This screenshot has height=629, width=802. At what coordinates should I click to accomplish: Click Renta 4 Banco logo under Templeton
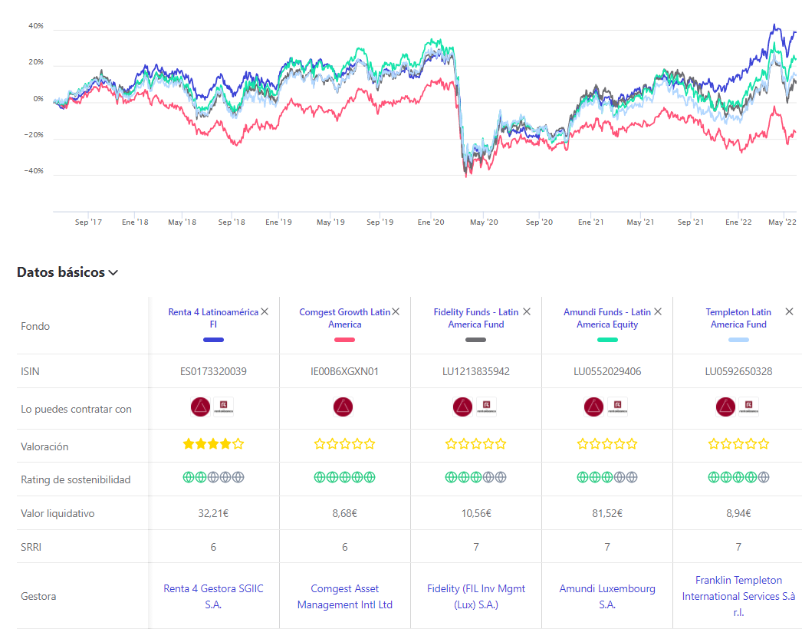(x=748, y=407)
